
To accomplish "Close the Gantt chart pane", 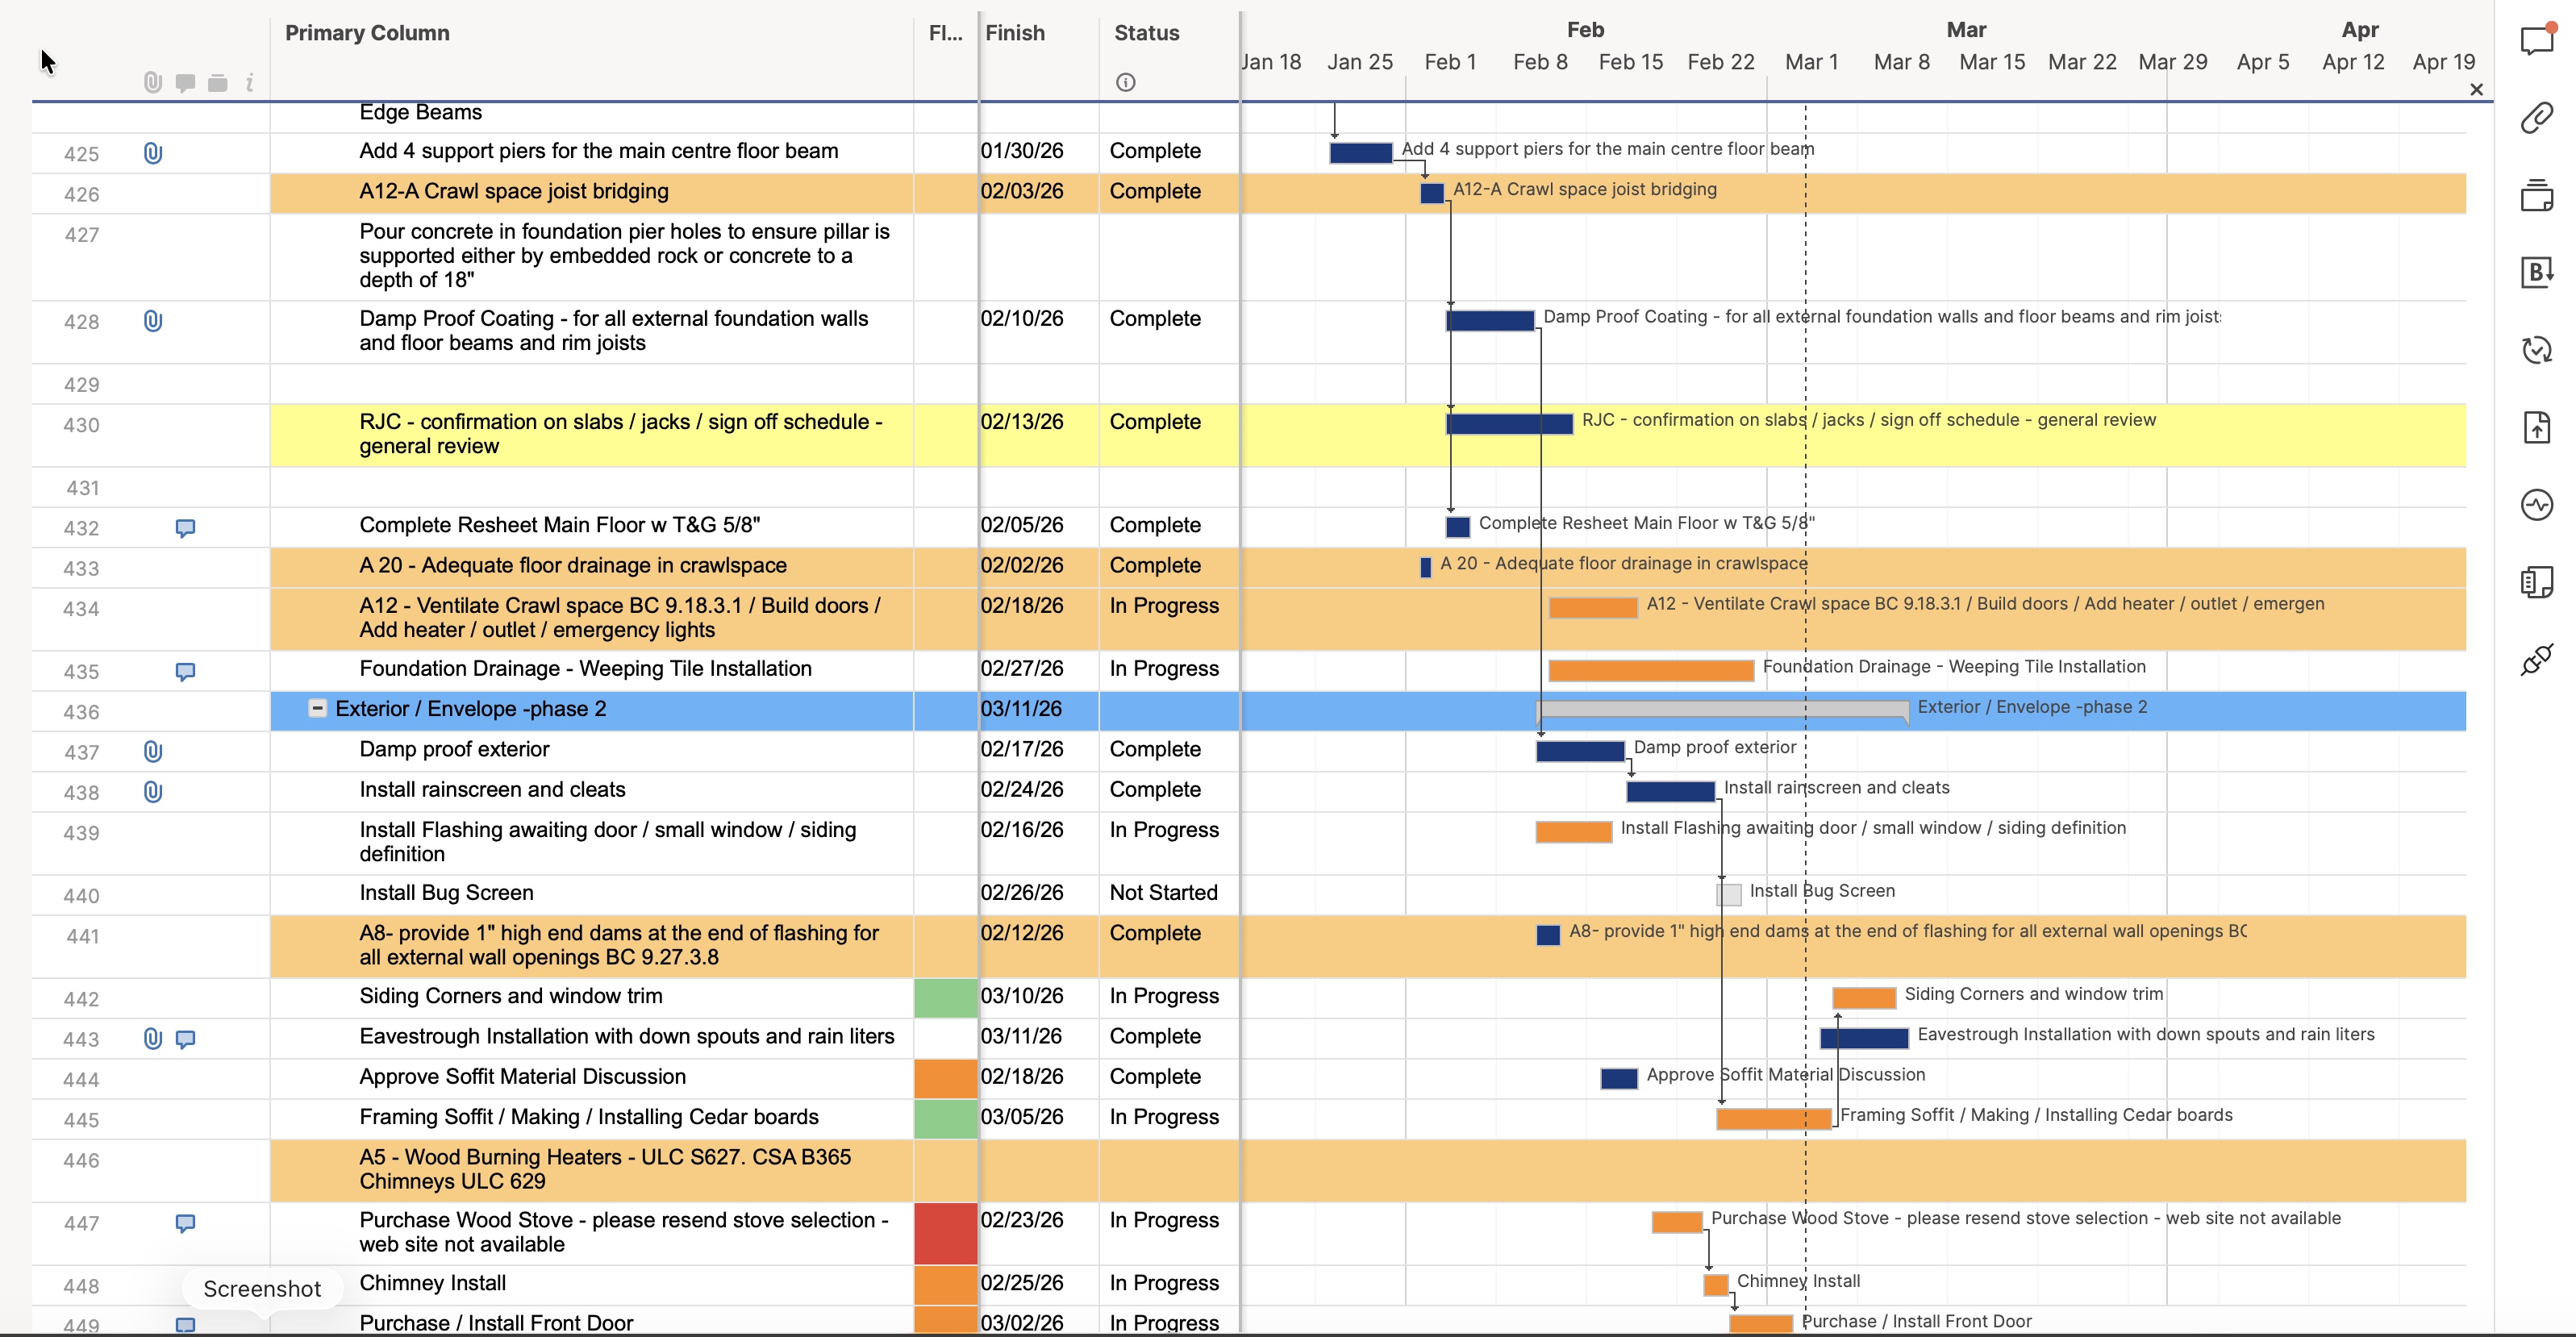I will click(x=2476, y=89).
